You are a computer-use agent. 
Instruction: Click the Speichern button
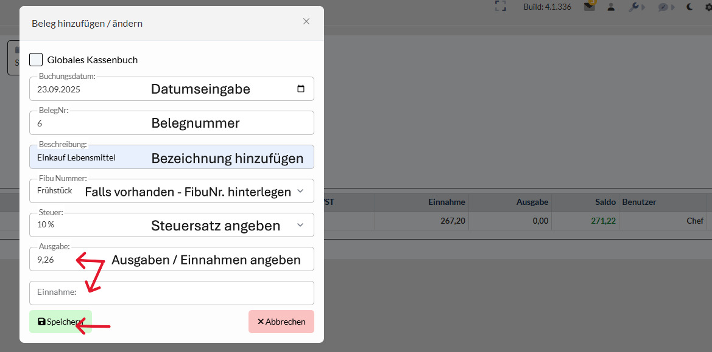pos(60,322)
